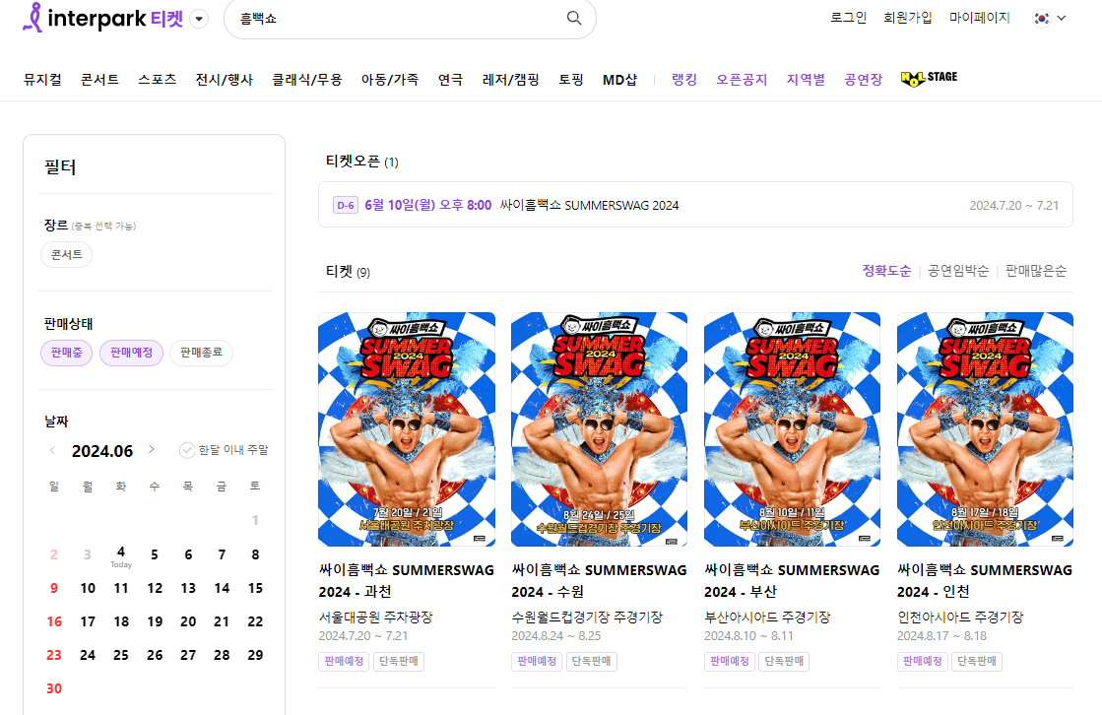
Task: Sort by 판매많은순
Action: coord(1036,271)
